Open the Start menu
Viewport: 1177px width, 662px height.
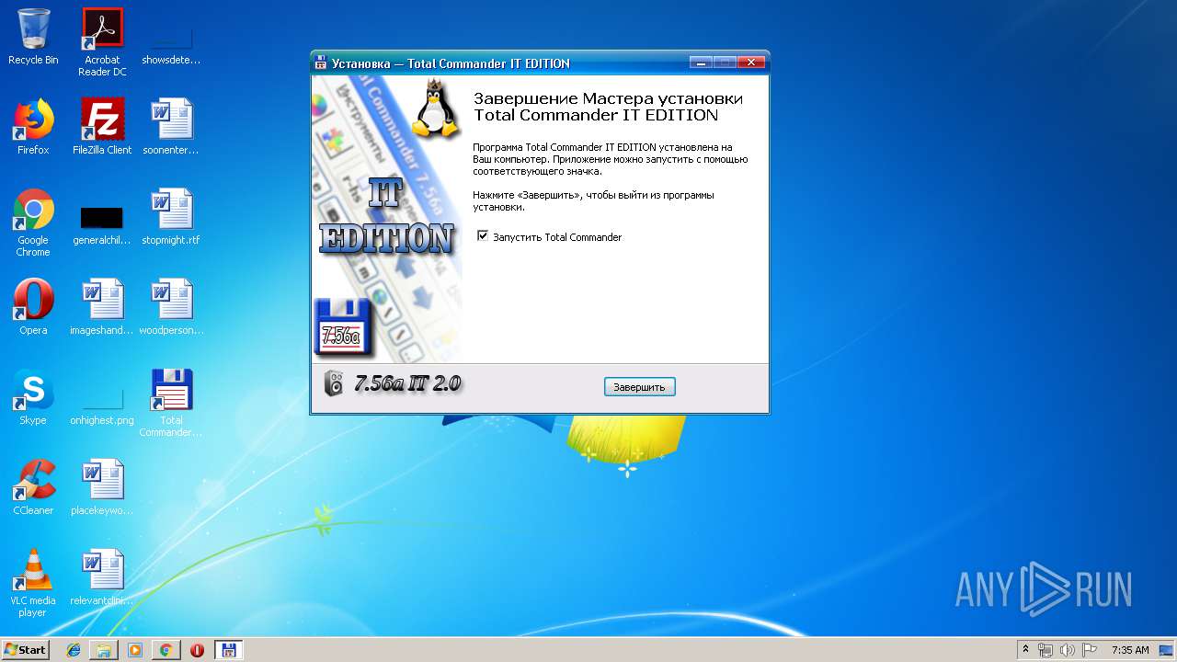pyautogui.click(x=26, y=650)
